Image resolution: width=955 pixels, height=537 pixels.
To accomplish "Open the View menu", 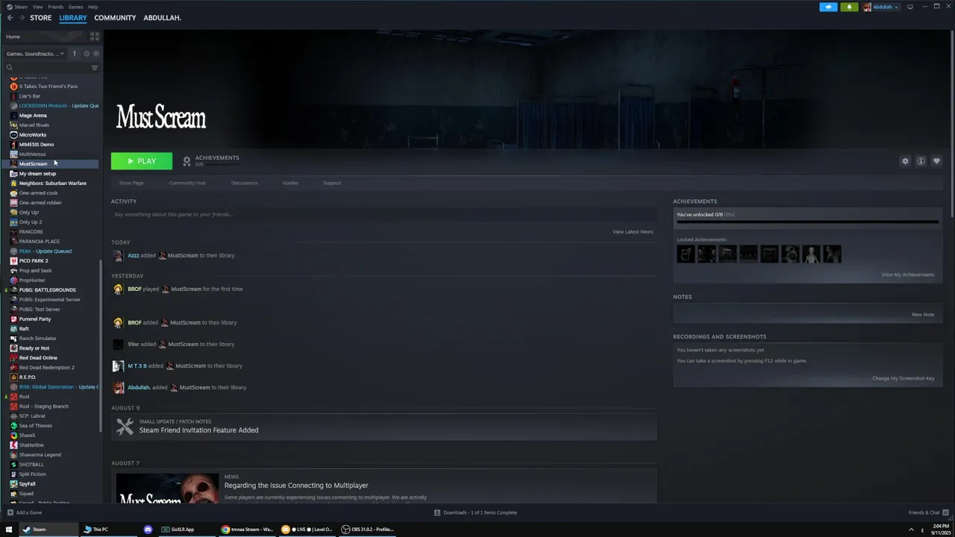I will pos(37,7).
